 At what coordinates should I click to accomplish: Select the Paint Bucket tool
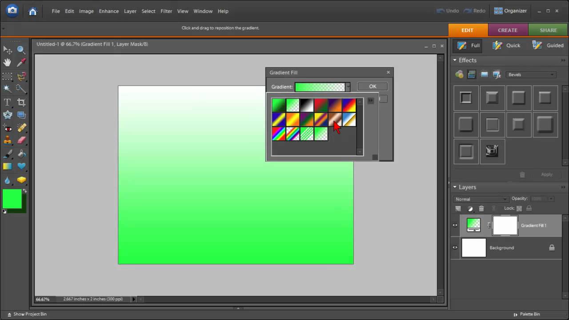pyautogui.click(x=21, y=154)
